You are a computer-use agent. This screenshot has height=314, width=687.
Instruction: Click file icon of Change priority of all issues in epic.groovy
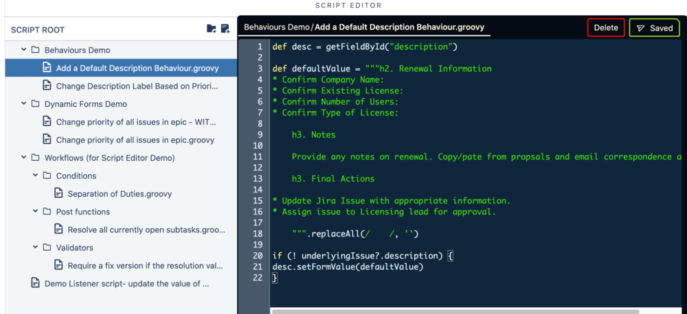47,139
